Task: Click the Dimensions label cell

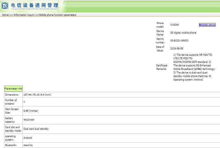Action: (13, 95)
